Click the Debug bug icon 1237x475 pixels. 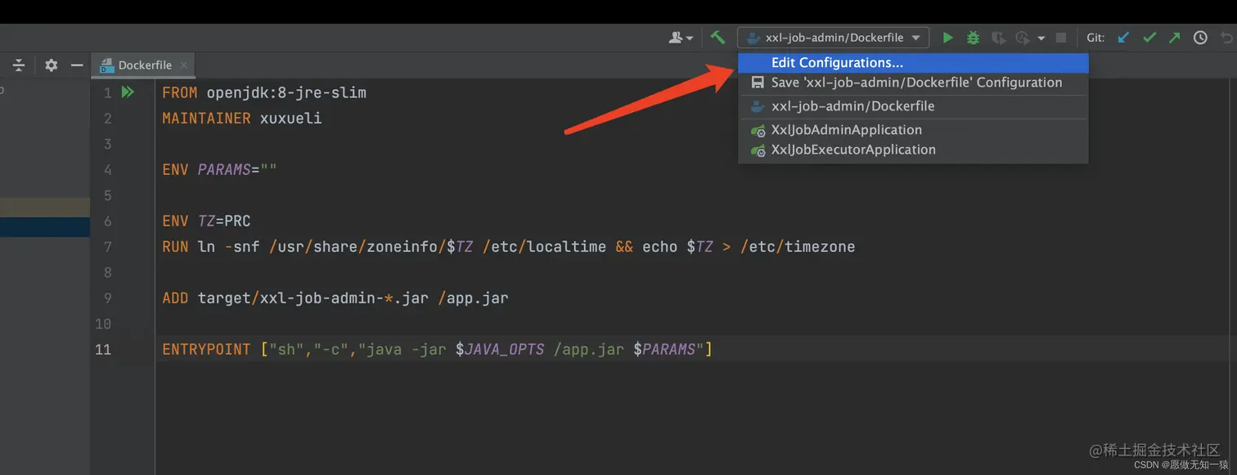coord(973,38)
